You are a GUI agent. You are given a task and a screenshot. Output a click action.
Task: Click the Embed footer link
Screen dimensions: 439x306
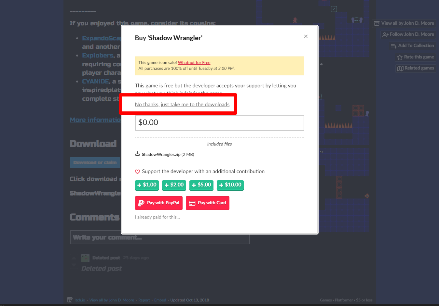coord(160,300)
